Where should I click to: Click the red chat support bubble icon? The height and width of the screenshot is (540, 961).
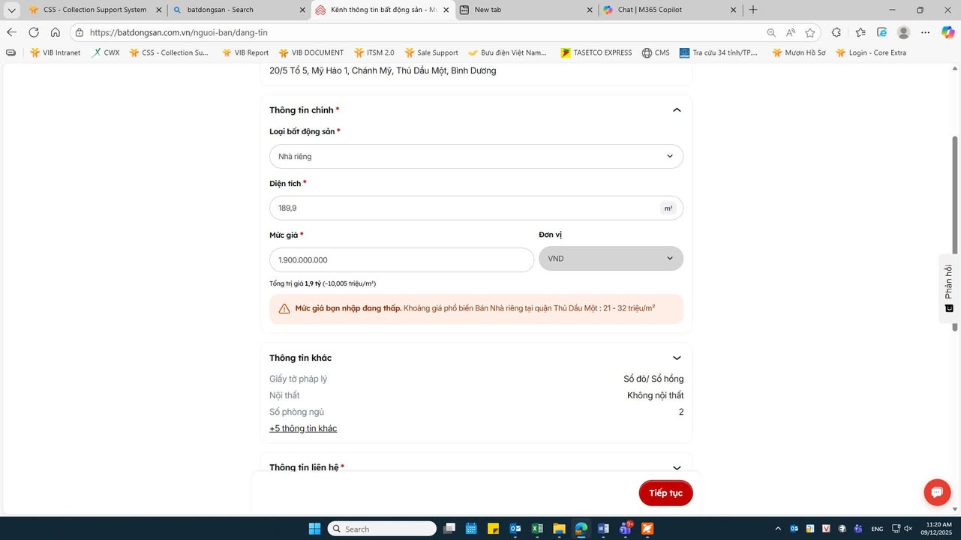coord(936,493)
